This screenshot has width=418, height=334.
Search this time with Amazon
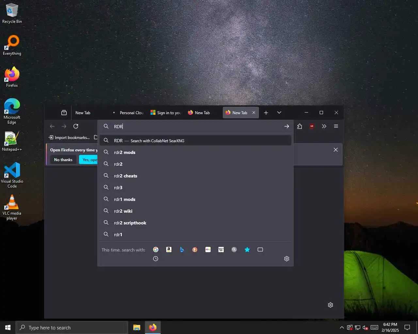[169, 250]
